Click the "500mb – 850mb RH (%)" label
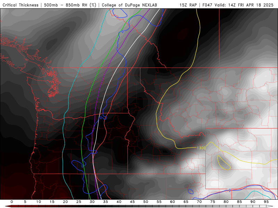 (70, 5)
